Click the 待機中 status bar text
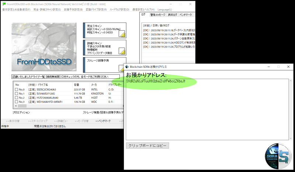295x172 pixels. coord(5,126)
